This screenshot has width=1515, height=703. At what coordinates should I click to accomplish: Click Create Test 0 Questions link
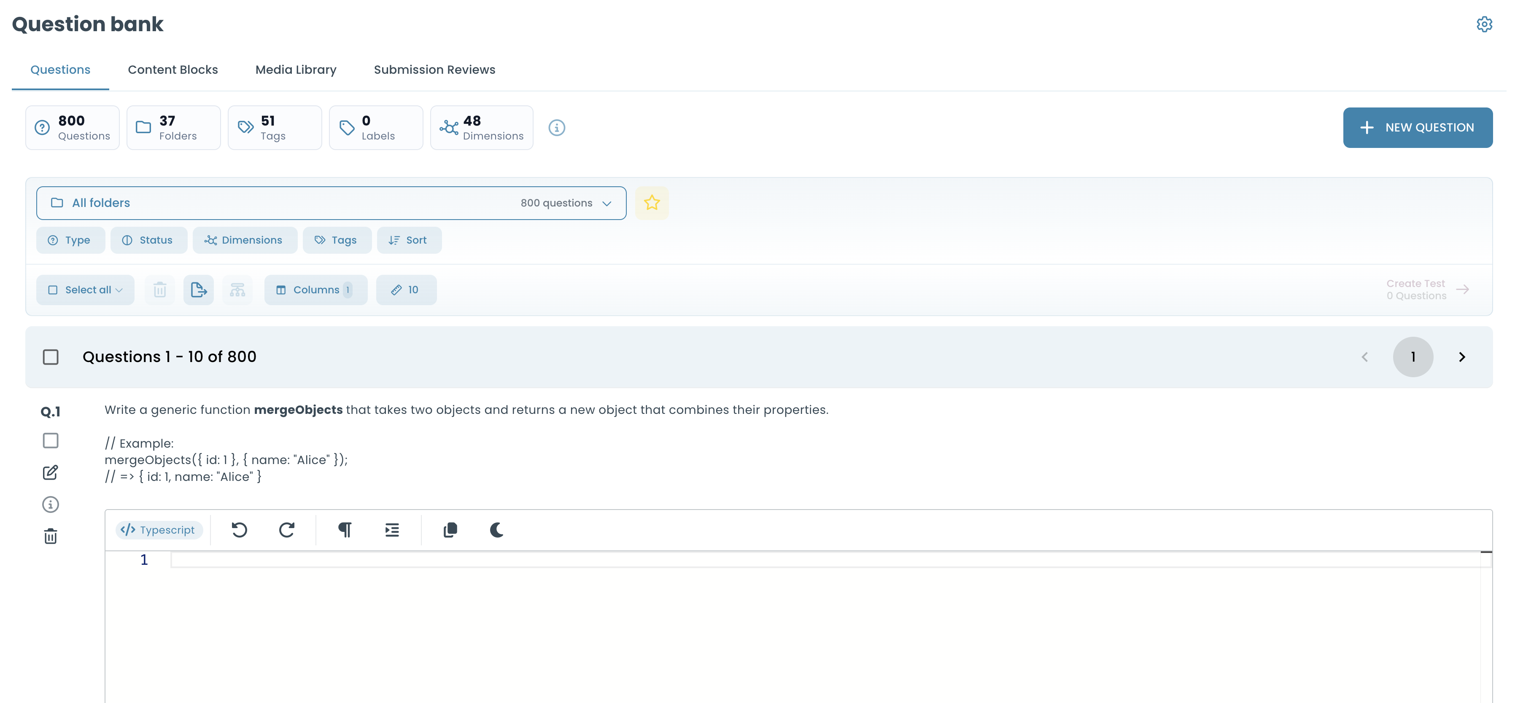pos(1428,290)
